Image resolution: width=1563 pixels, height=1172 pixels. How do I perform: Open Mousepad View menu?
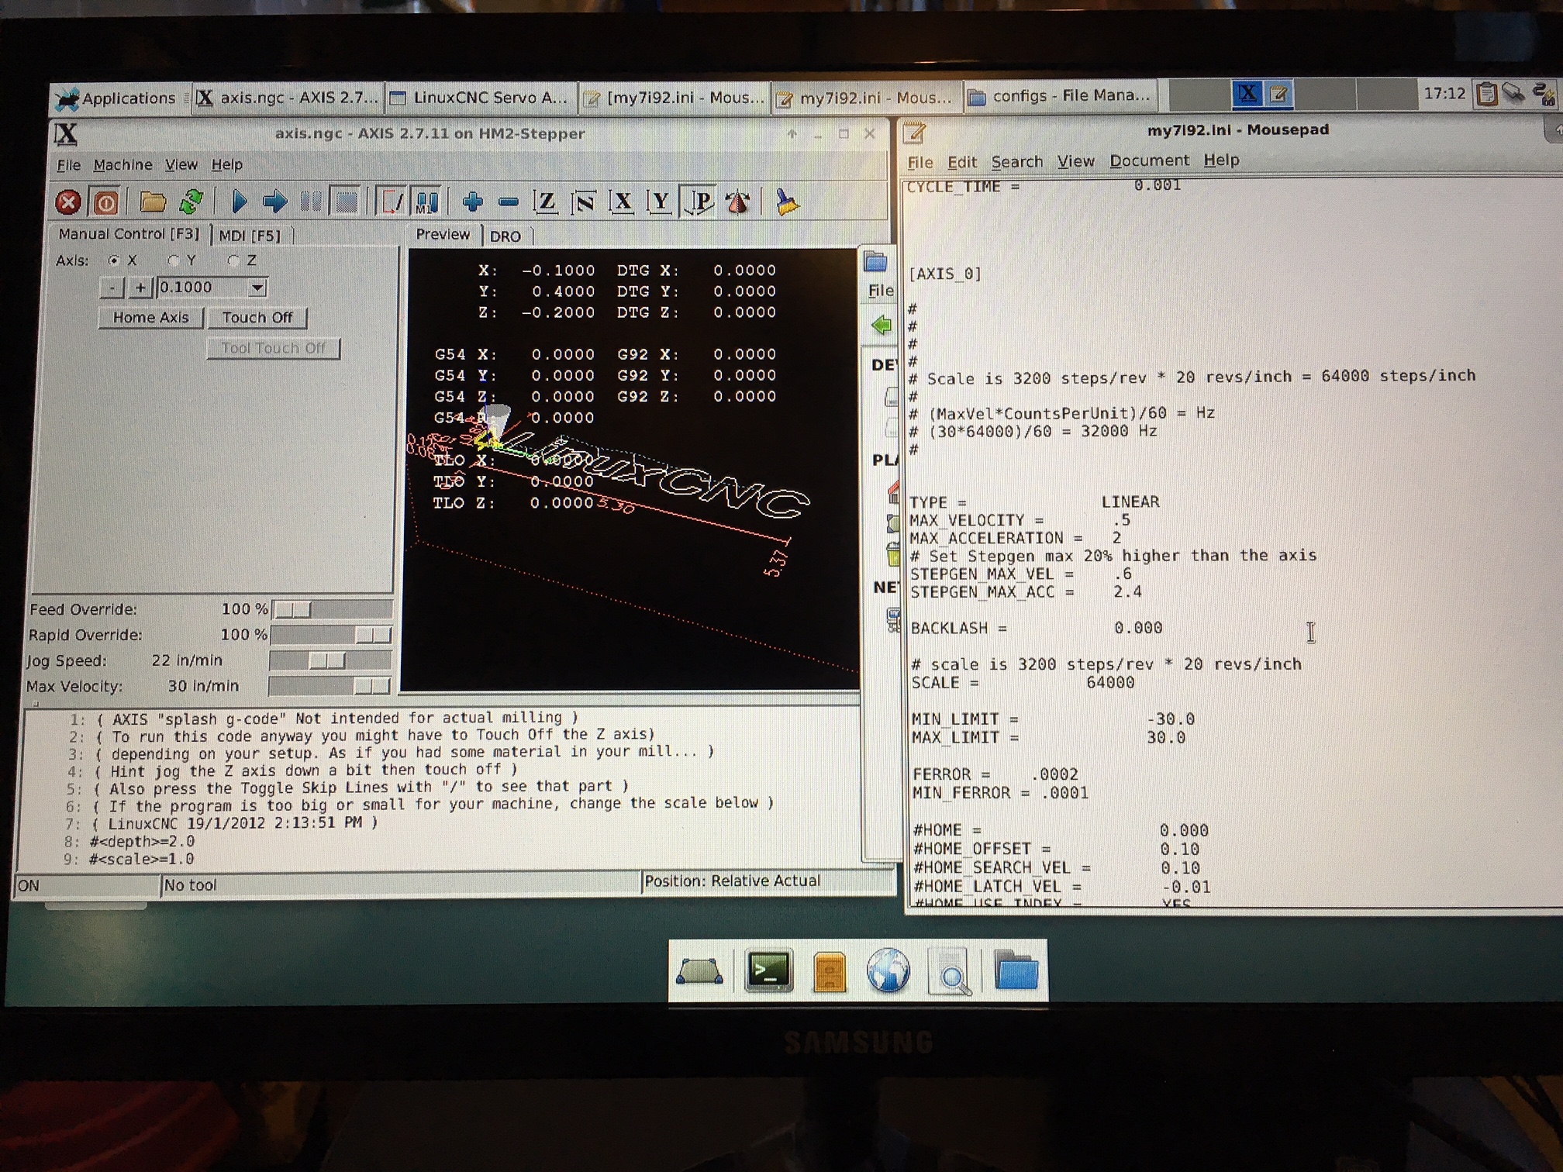(x=1076, y=161)
